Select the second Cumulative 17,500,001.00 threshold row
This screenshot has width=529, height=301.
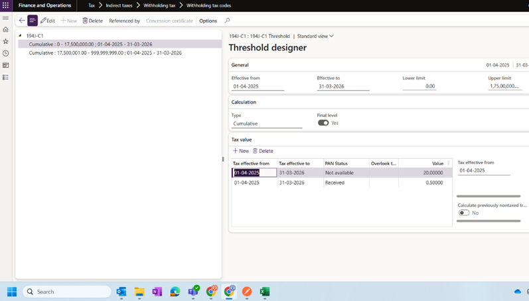point(105,52)
